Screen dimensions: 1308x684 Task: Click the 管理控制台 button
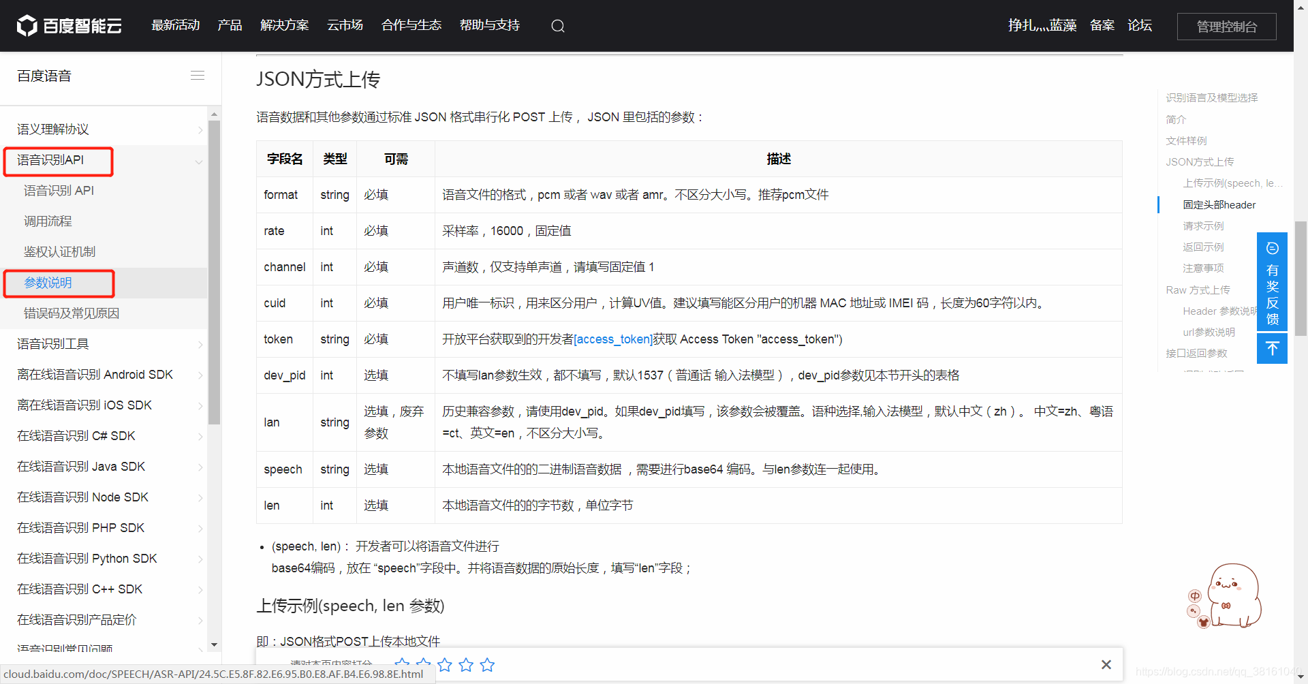point(1226,26)
